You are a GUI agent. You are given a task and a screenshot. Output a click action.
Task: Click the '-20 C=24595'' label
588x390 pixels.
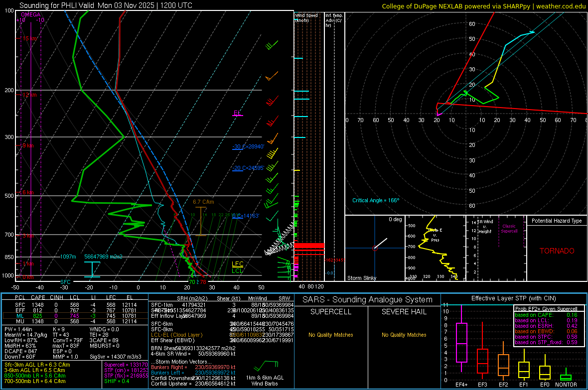(248, 168)
